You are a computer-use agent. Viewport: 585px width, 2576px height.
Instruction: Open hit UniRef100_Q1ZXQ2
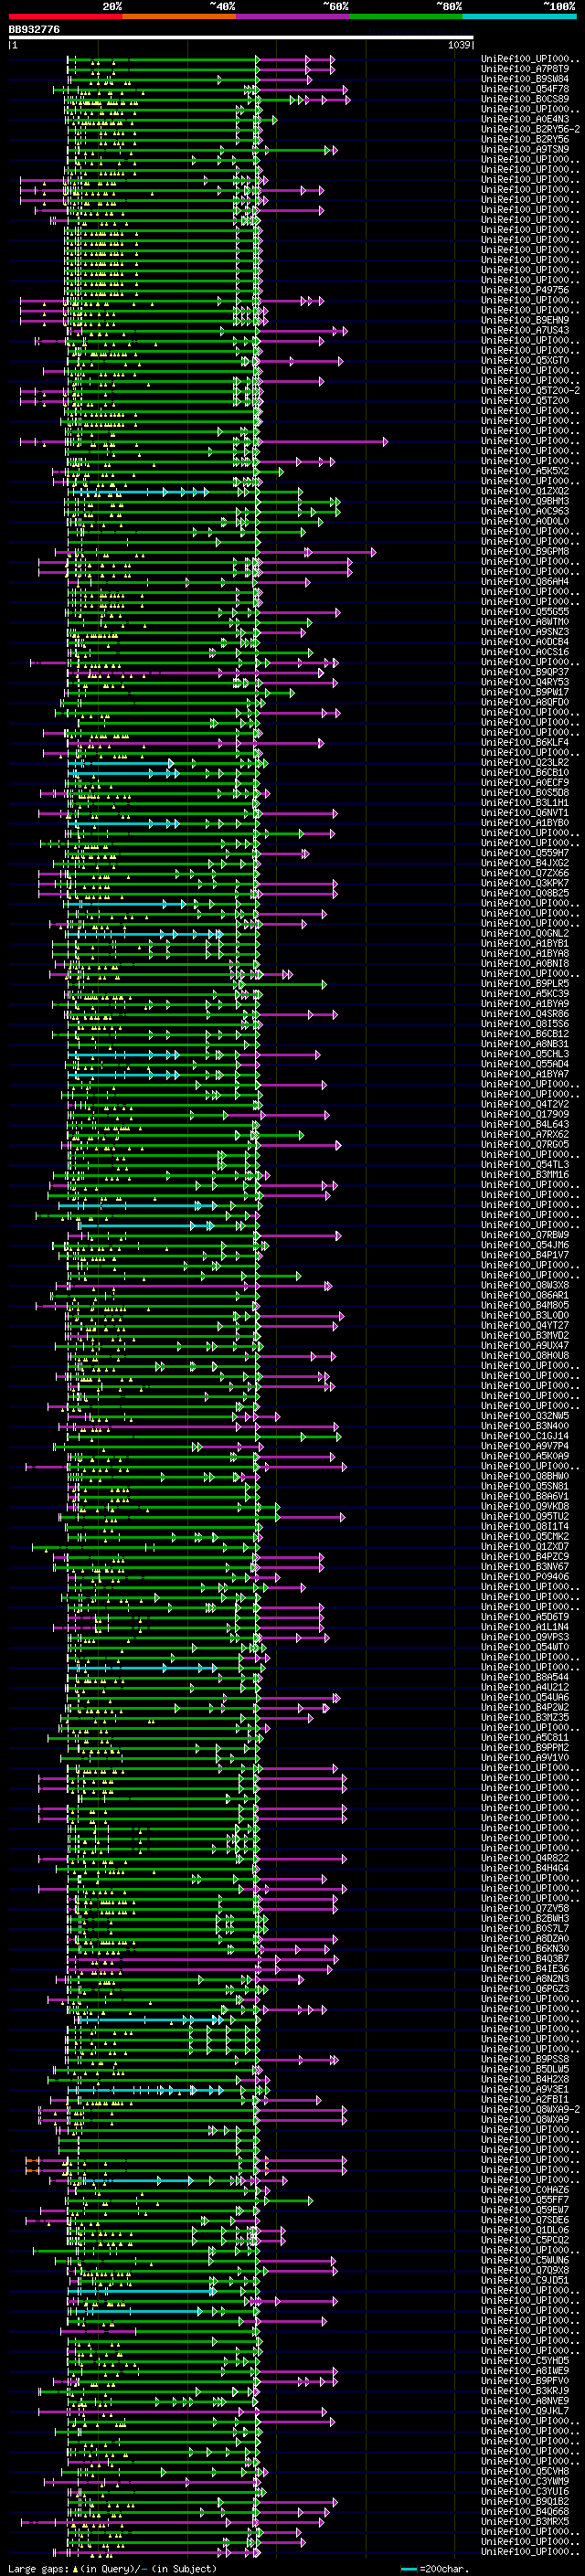[x=525, y=491]
